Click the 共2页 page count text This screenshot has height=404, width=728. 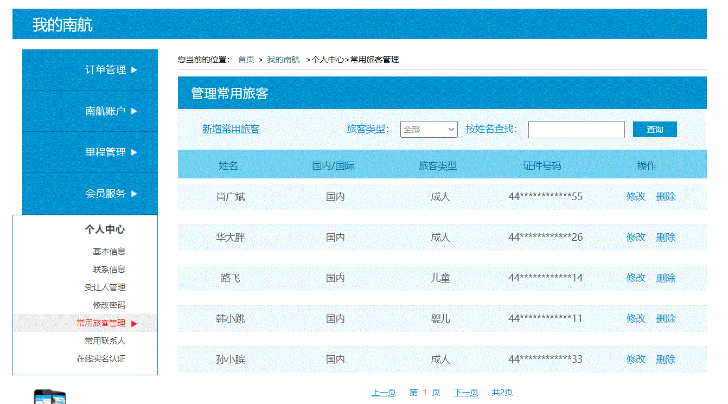pyautogui.click(x=502, y=393)
